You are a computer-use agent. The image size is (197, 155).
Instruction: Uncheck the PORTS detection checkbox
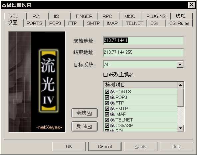click(x=107, y=92)
